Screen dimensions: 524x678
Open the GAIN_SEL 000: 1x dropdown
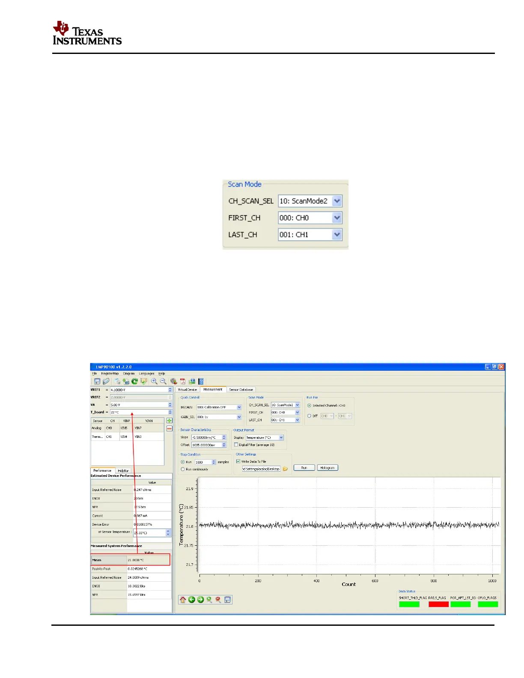tap(239, 417)
